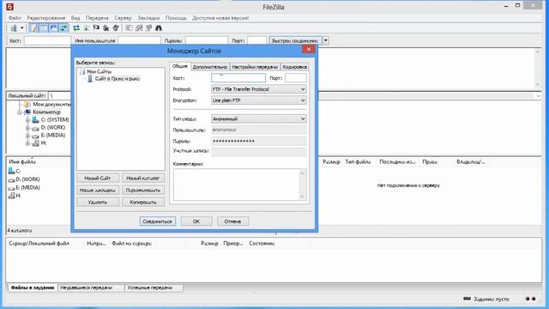
Task: Open the Сервер menu
Action: [x=123, y=18]
